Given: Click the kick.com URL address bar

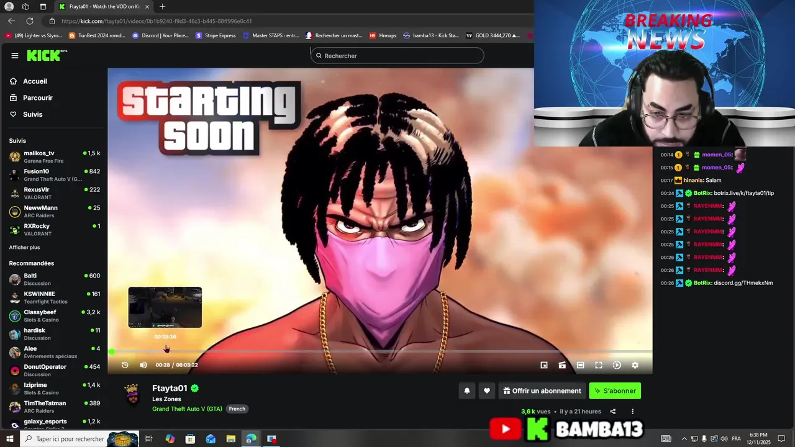Looking at the screenshot, I should click(157, 20).
